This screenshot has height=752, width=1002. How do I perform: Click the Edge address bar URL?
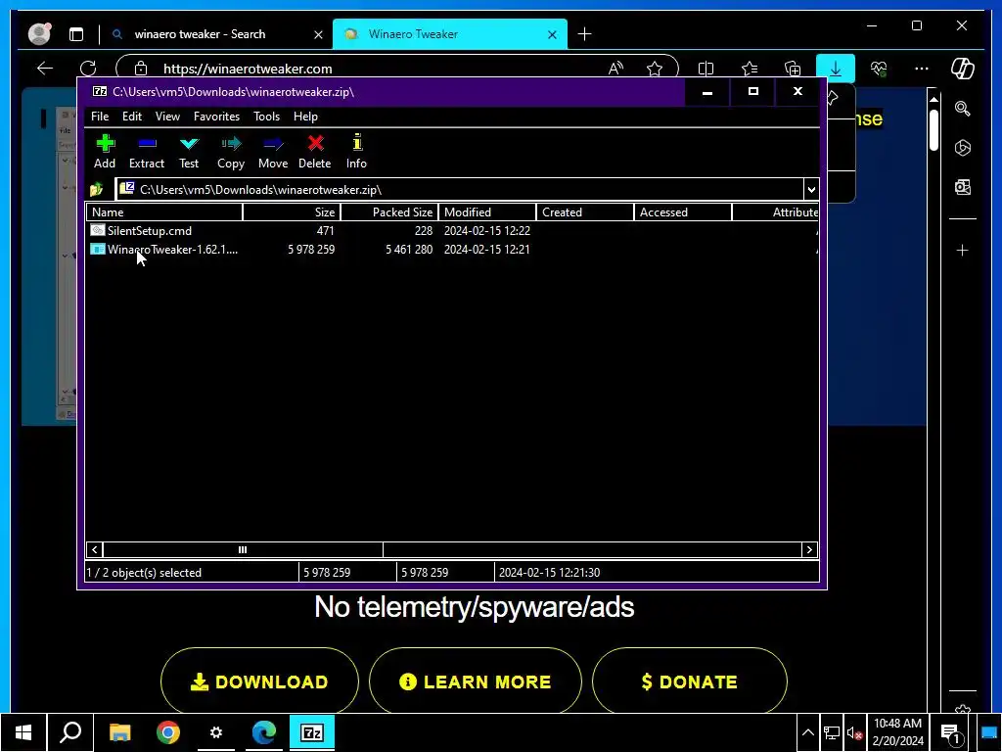pos(248,69)
